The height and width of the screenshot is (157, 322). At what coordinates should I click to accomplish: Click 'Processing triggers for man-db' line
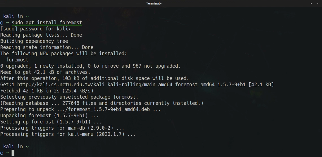(62, 128)
